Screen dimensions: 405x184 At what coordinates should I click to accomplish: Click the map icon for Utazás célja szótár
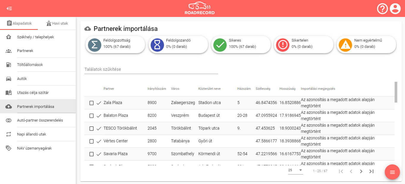click(9, 93)
